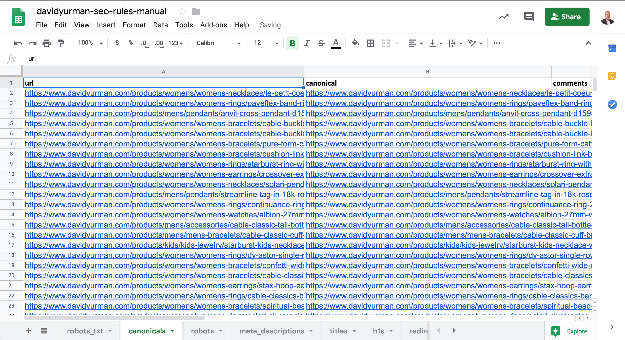Switch to the meta_descriptions sheet tab
Image resolution: width=625 pixels, height=340 pixels.
point(272,331)
